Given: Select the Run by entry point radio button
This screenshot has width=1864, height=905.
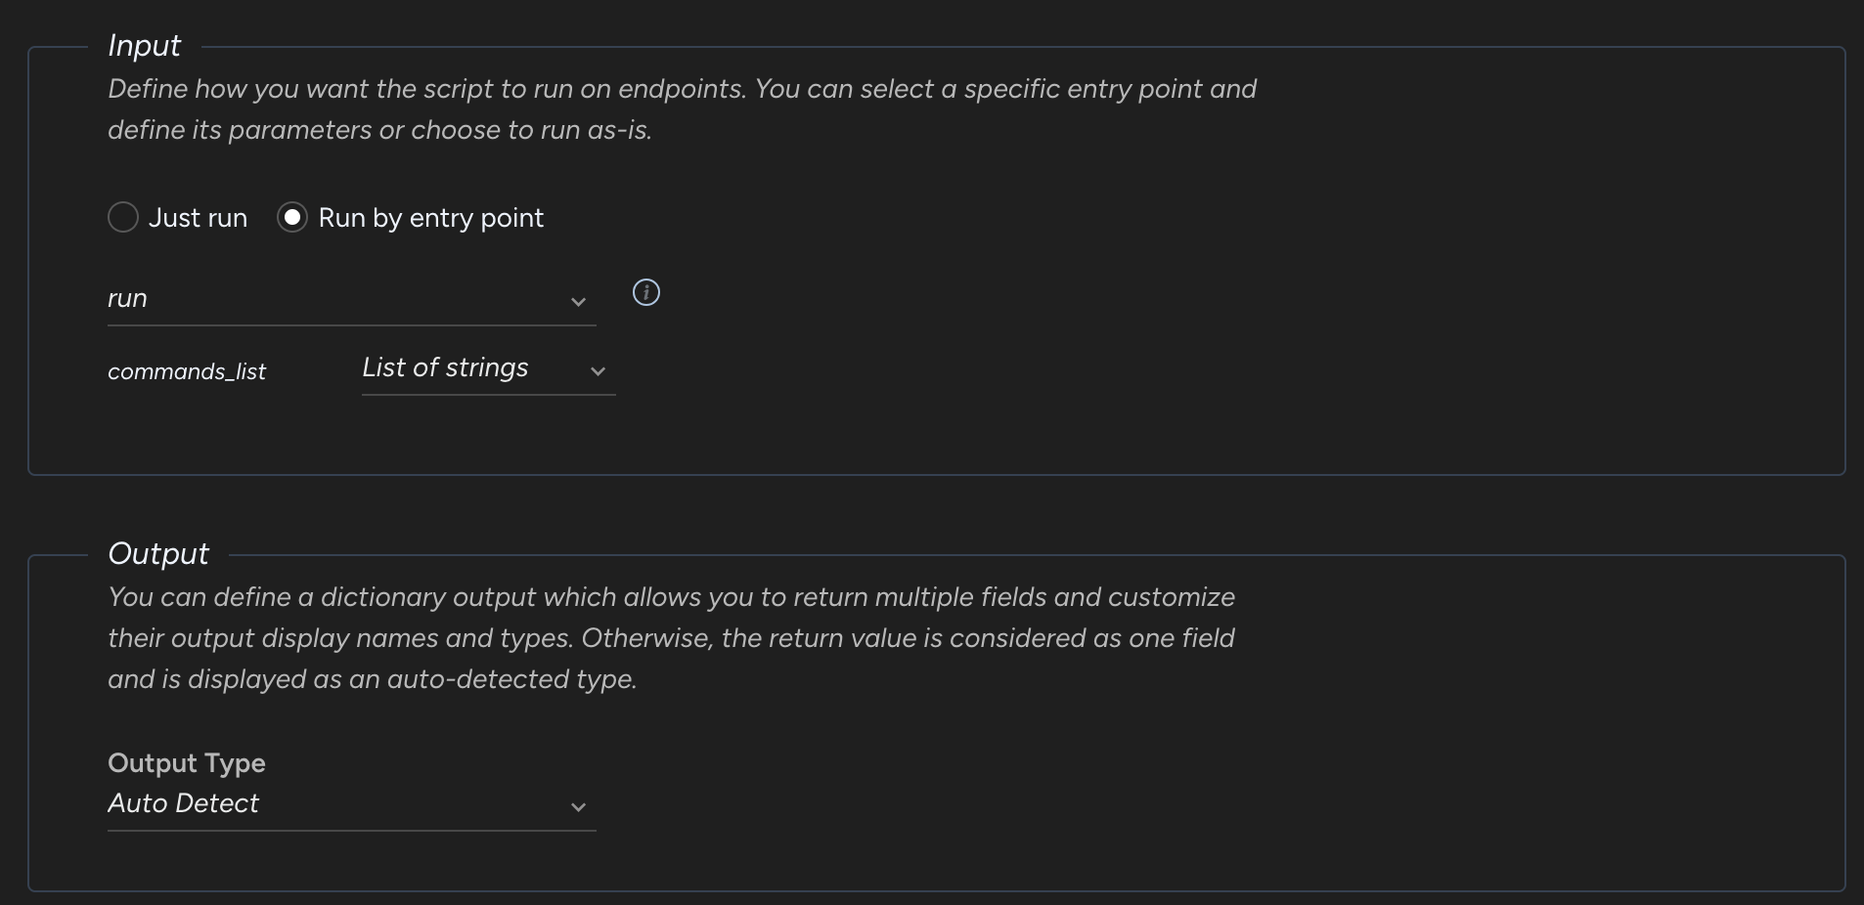Looking at the screenshot, I should click(292, 217).
